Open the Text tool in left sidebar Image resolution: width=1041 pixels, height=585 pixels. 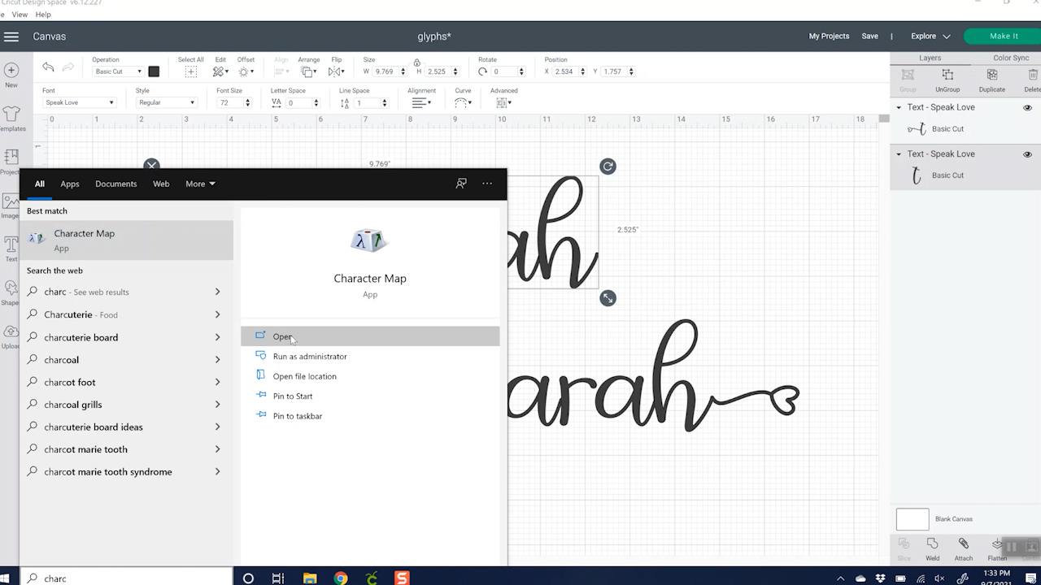pyautogui.click(x=11, y=249)
